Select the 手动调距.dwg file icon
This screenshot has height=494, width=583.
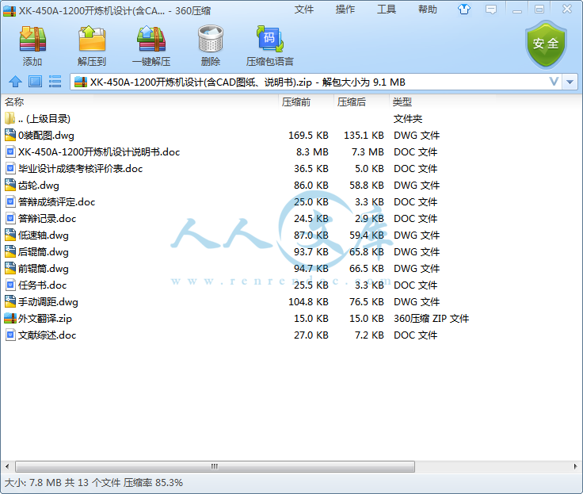pyautogui.click(x=10, y=301)
